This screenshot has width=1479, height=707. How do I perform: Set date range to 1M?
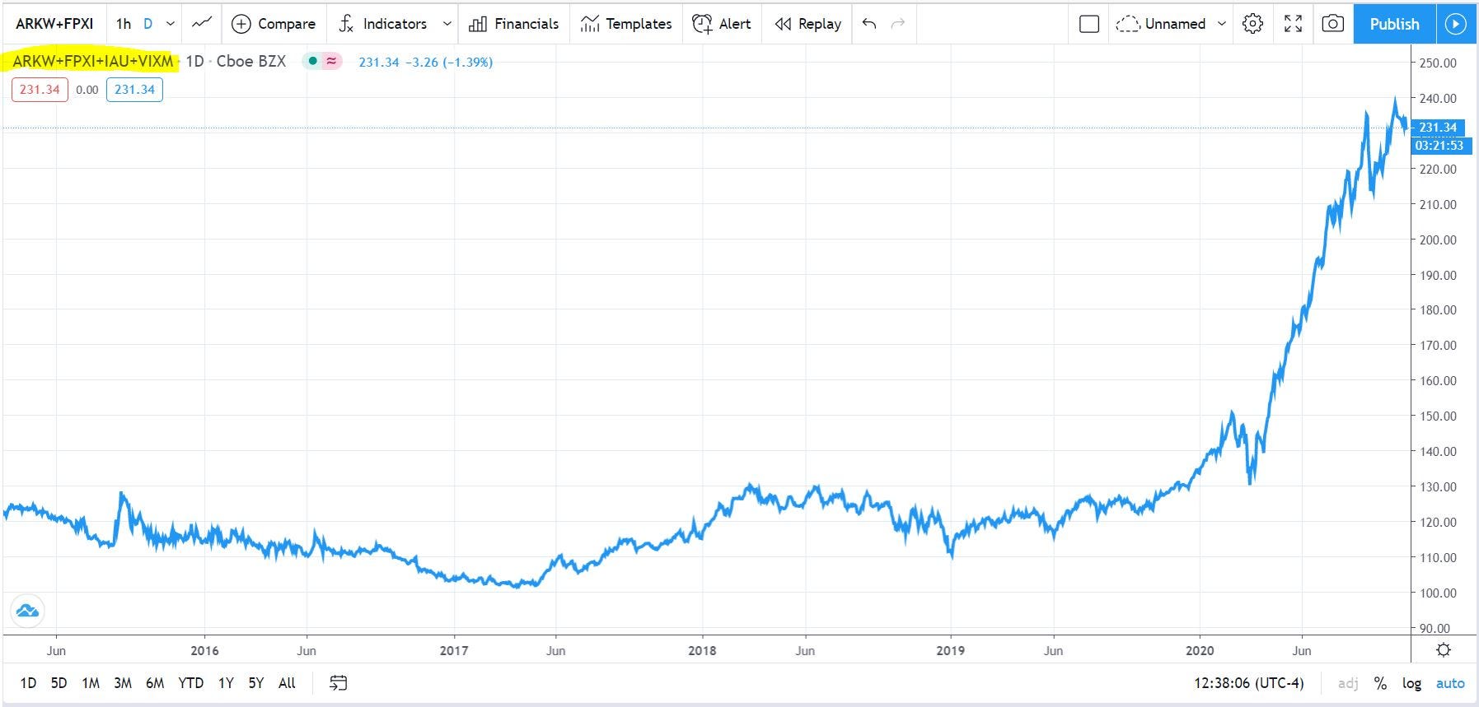(91, 683)
